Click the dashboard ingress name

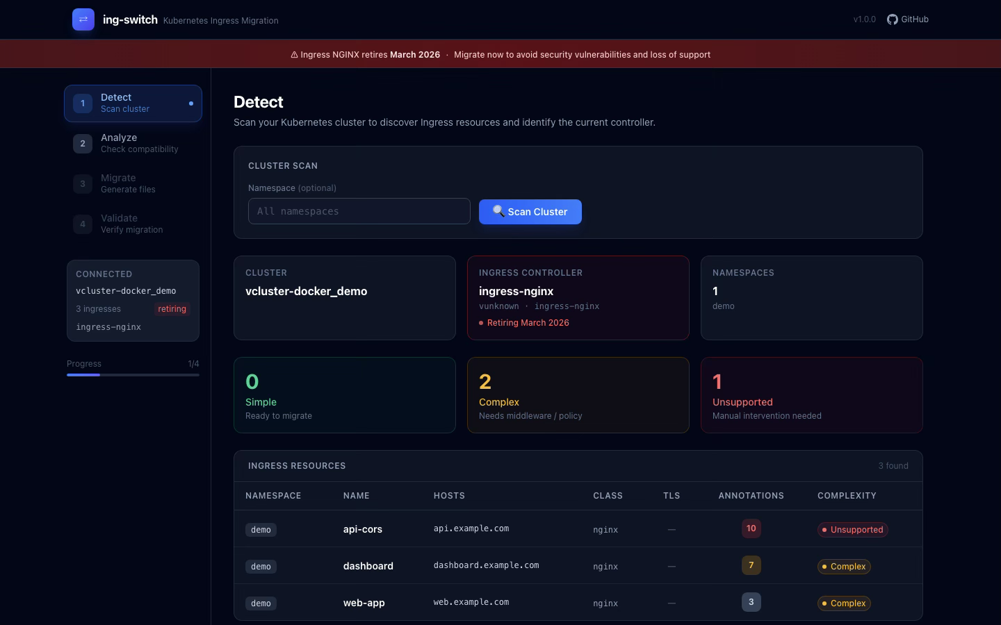point(368,566)
